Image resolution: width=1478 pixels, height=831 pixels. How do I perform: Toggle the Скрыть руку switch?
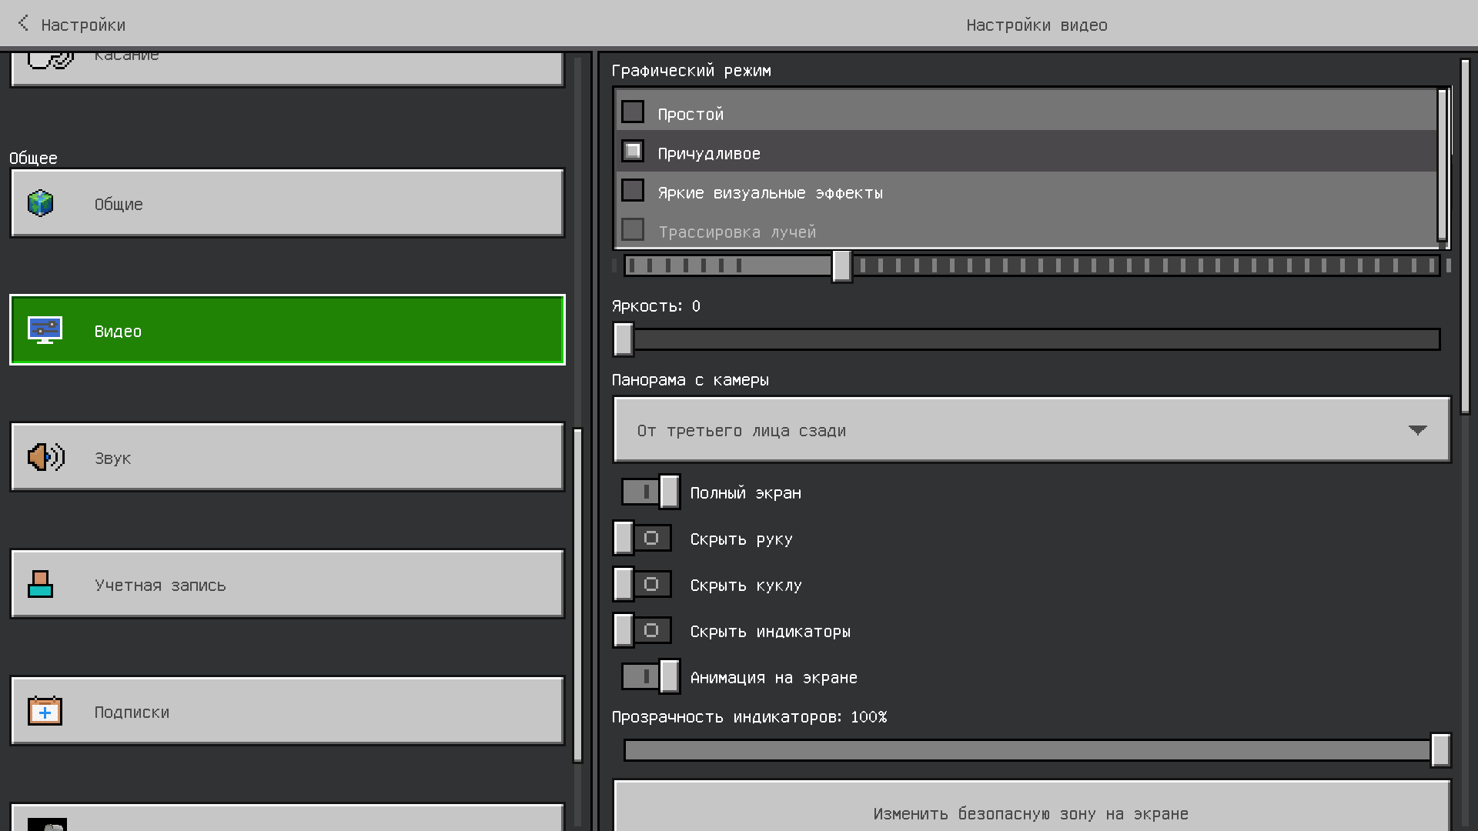tap(642, 539)
